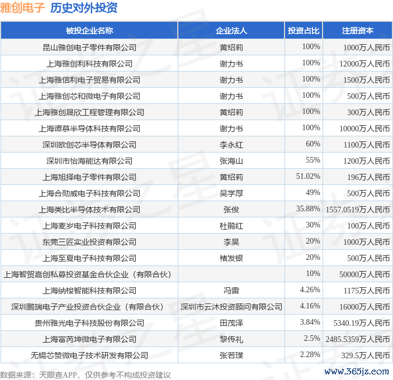Viewport: 393px width, 380px height.
Task: Select 上海富芮坤微电子有限公司 cell
Action: pos(89,339)
